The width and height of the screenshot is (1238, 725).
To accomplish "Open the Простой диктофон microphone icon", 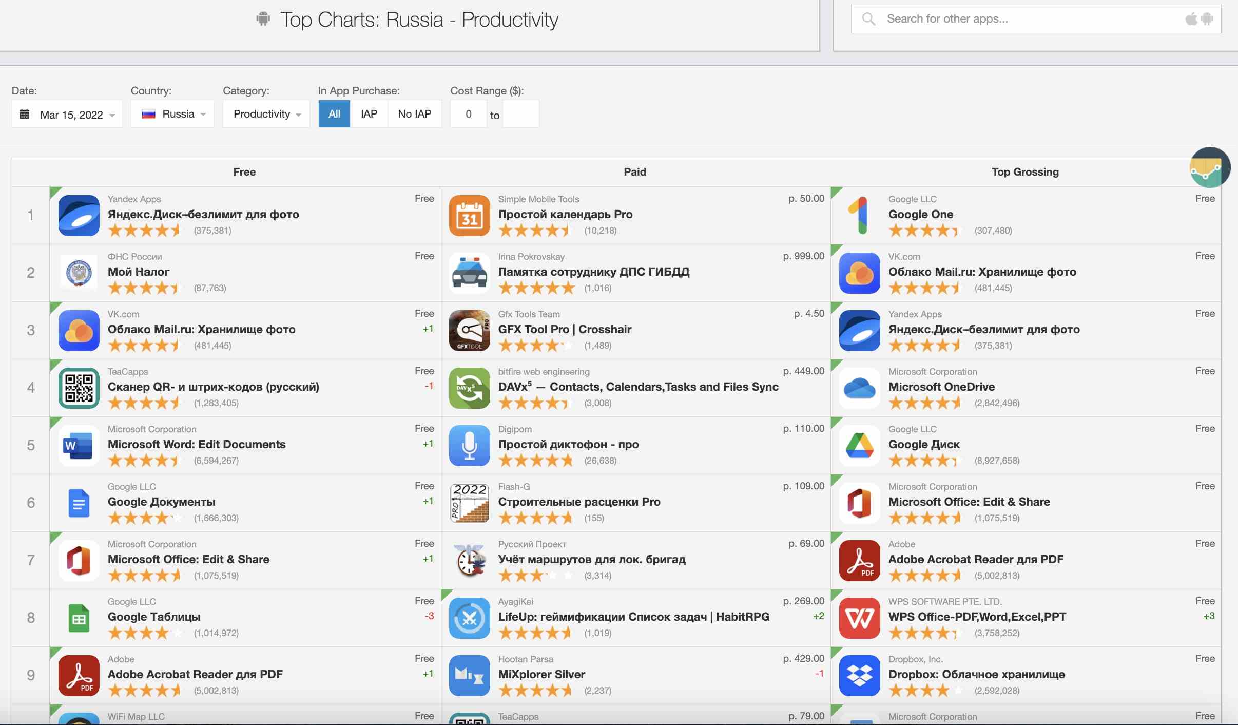I will (469, 445).
